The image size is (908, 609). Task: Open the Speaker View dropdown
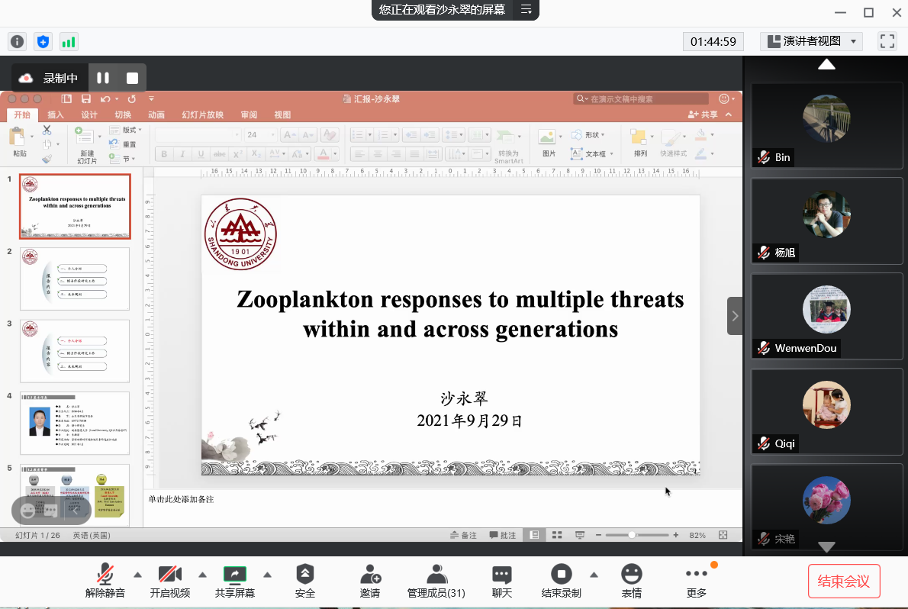pos(811,41)
